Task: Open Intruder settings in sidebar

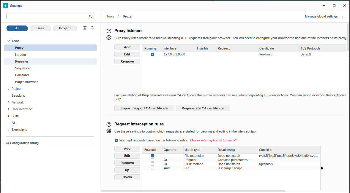Action: [x=51, y=55]
